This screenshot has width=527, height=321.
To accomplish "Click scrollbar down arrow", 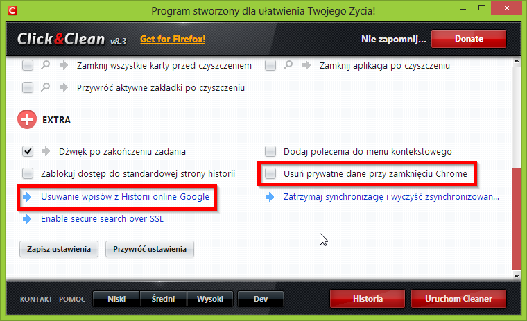I will [517, 276].
